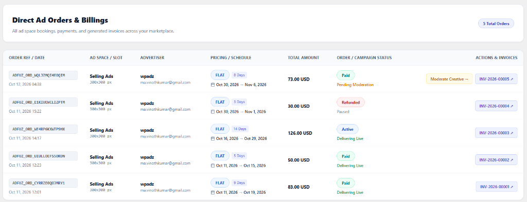
Task: Click order date Oct 11, 2026 14:17
Action: 25,138
